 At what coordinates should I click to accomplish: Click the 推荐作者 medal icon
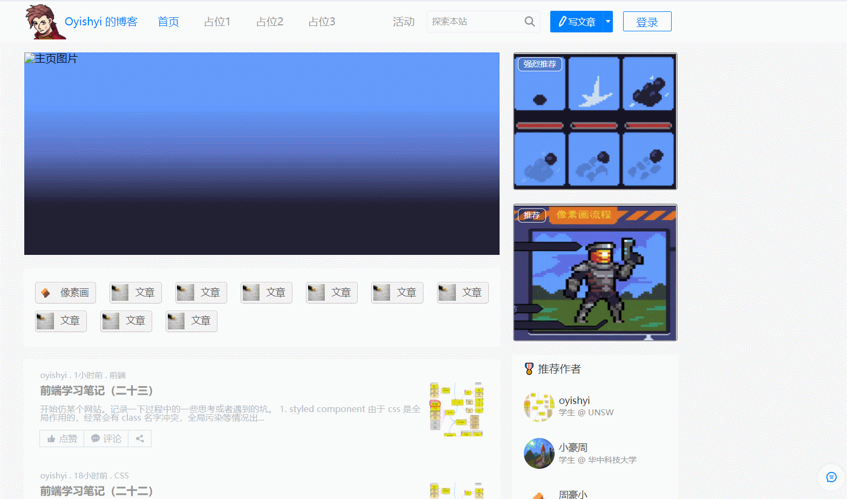pyautogui.click(x=529, y=369)
